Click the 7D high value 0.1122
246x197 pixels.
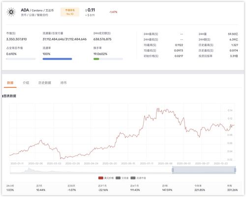click(179, 45)
